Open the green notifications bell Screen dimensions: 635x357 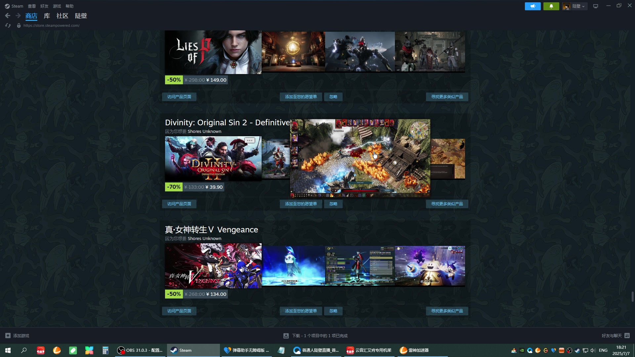pos(551,6)
